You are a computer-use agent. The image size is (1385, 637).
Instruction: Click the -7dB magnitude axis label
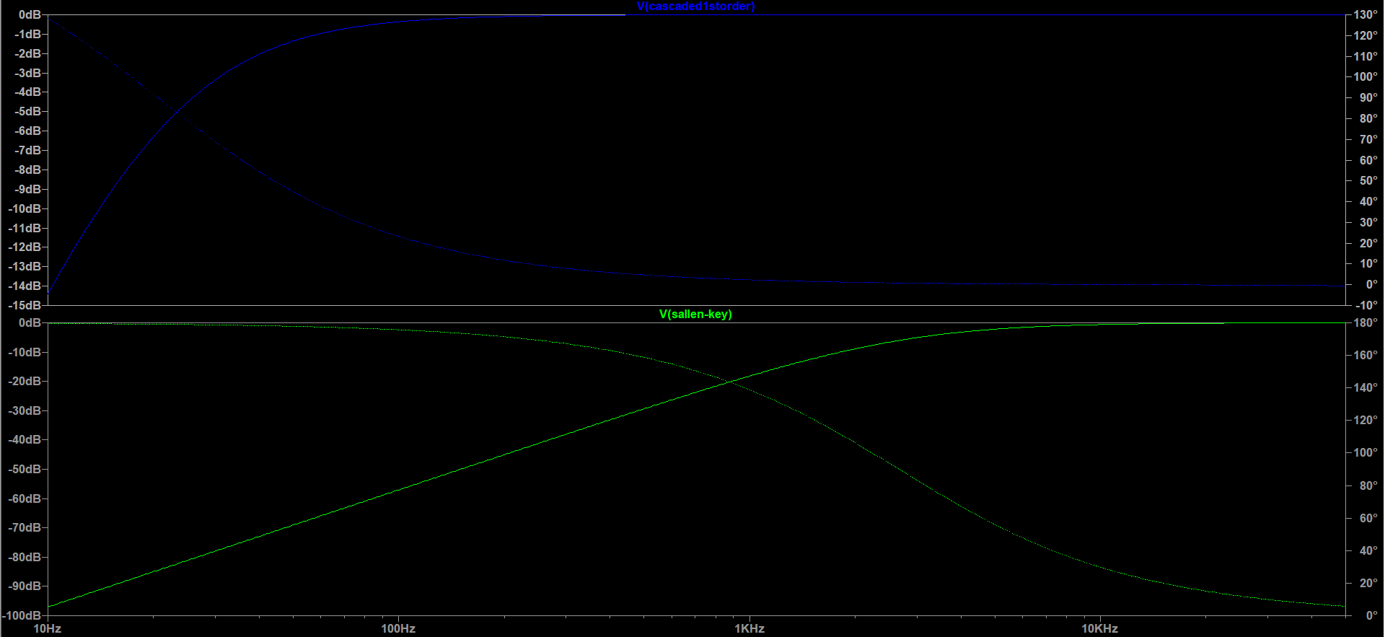tap(27, 150)
